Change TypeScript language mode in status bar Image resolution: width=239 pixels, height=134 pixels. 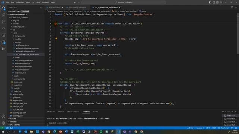point(224,128)
